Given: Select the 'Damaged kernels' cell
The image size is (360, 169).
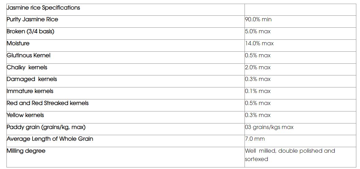Looking at the screenshot, I should pos(32,79).
